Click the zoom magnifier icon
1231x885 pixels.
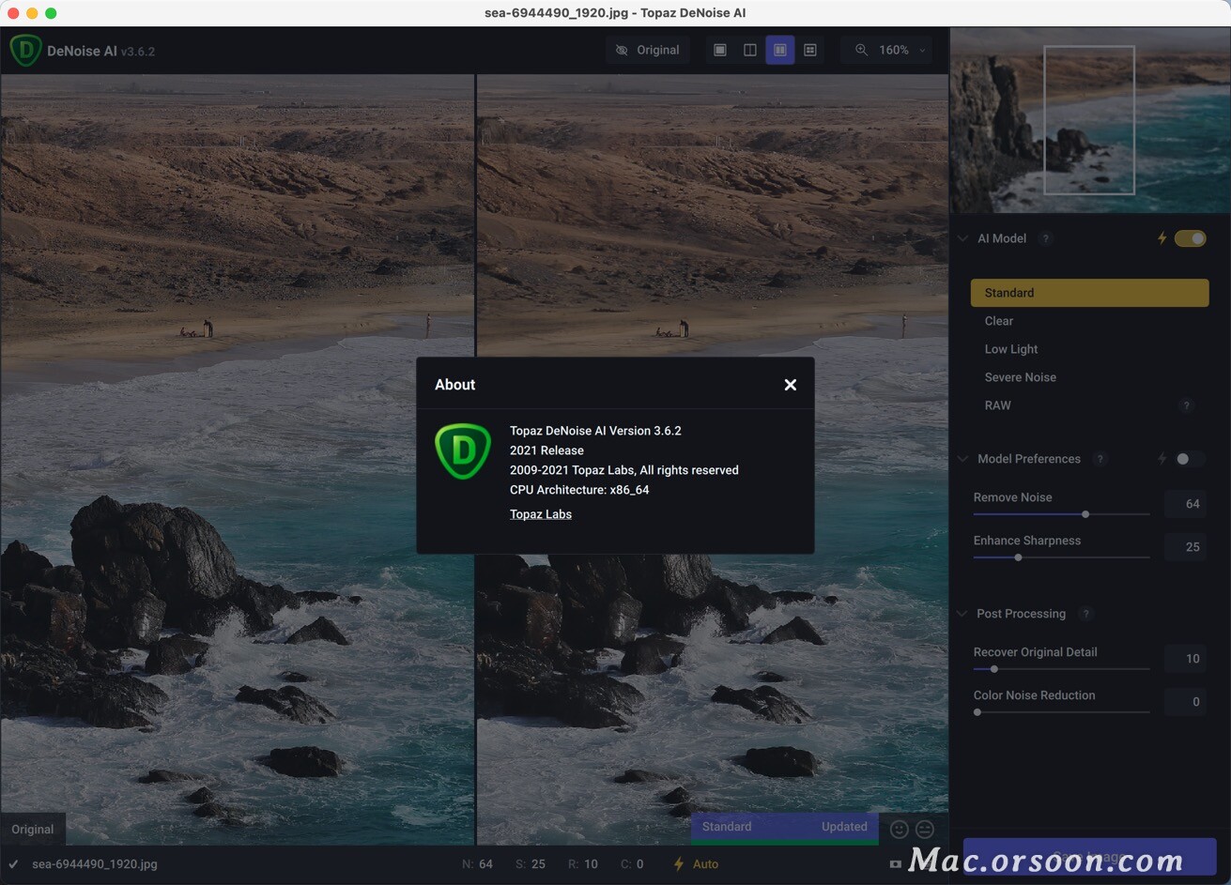[x=861, y=50]
